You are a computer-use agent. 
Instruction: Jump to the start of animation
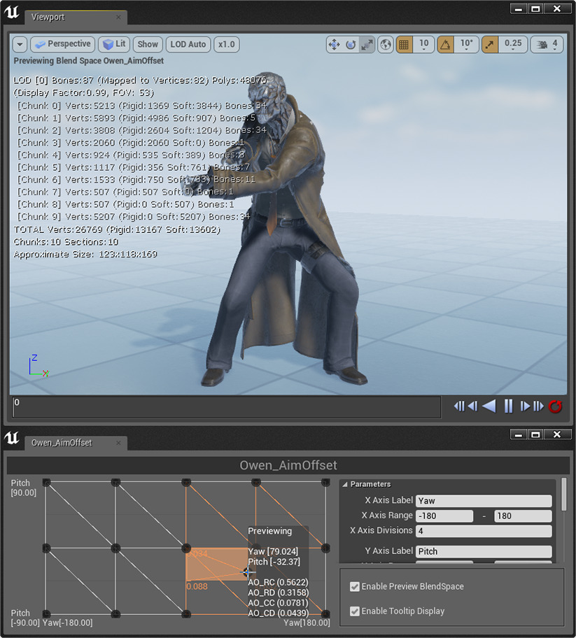458,406
